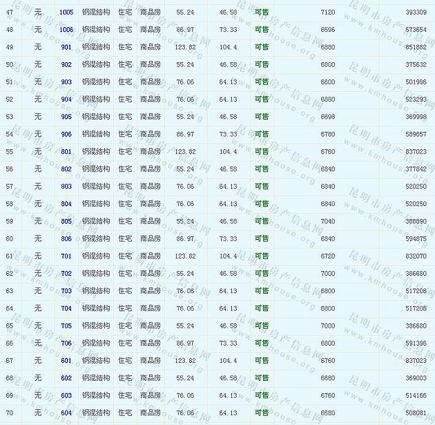Viewport: 435px width, 425px height.
Task: Open room 904 details link
Action: click(66, 100)
